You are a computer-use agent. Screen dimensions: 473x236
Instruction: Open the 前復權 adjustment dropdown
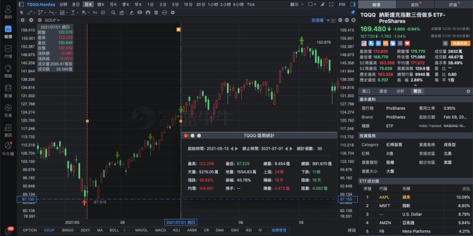click(319, 20)
